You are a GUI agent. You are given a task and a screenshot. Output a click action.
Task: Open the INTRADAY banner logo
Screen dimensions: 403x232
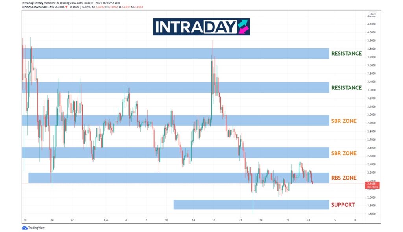201,26
